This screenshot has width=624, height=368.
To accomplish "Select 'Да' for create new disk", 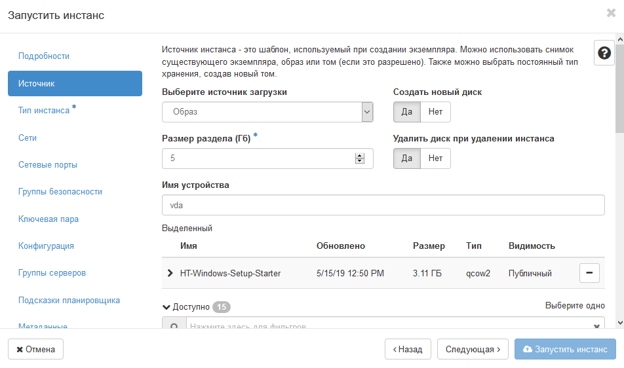I will pyautogui.click(x=406, y=112).
